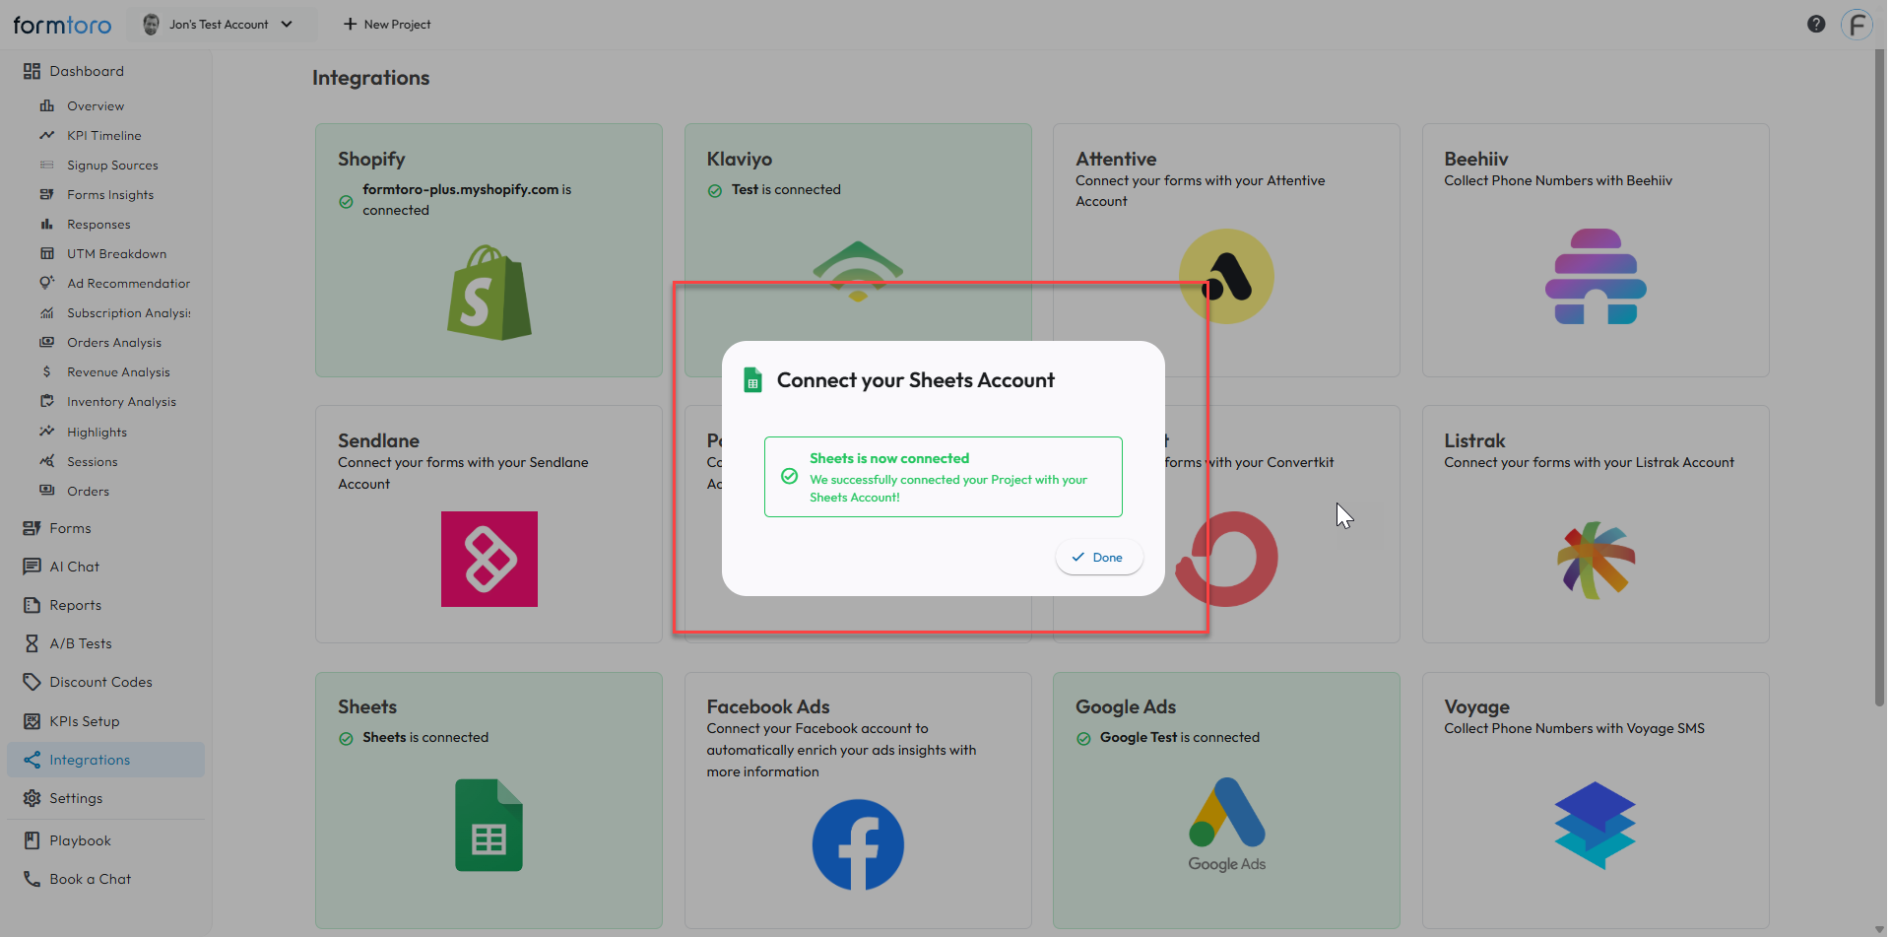Image resolution: width=1891 pixels, height=937 pixels.
Task: Click the Klaviyo card title
Action: click(739, 159)
